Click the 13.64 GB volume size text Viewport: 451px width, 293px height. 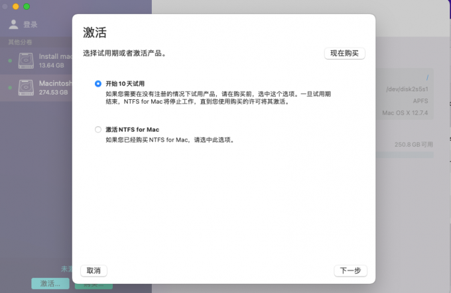pos(52,65)
